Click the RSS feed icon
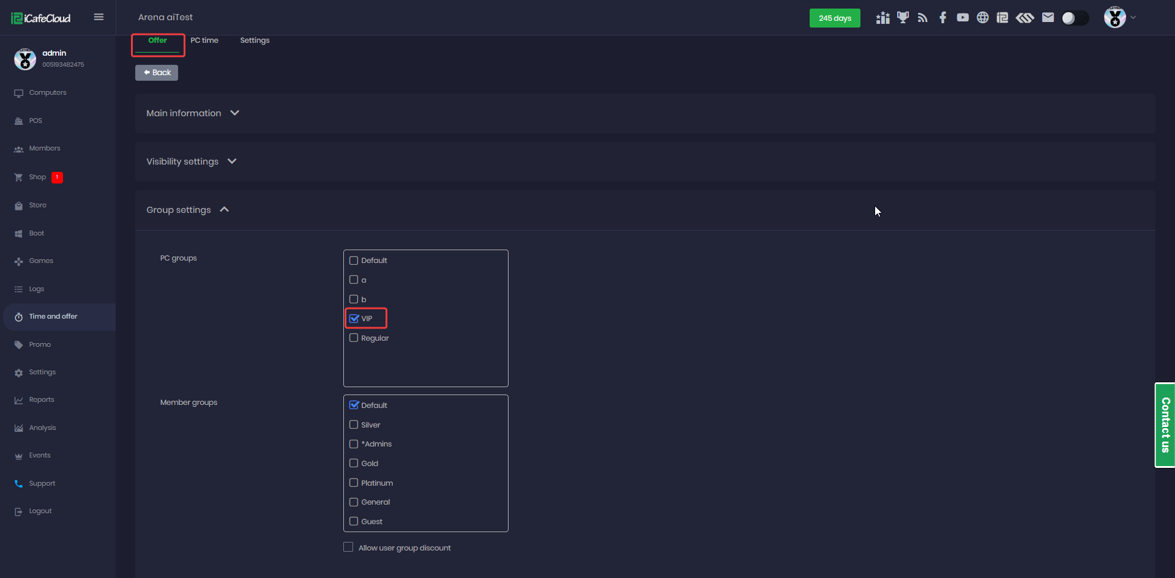The image size is (1175, 578). (923, 18)
